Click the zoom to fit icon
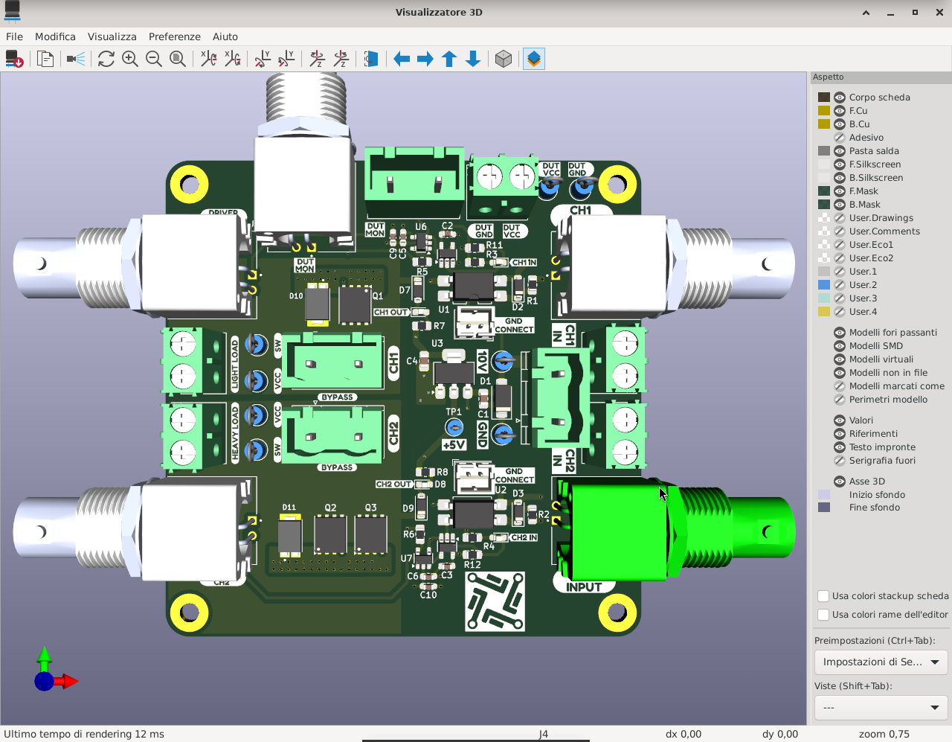This screenshot has height=742, width=952. pyautogui.click(x=178, y=59)
